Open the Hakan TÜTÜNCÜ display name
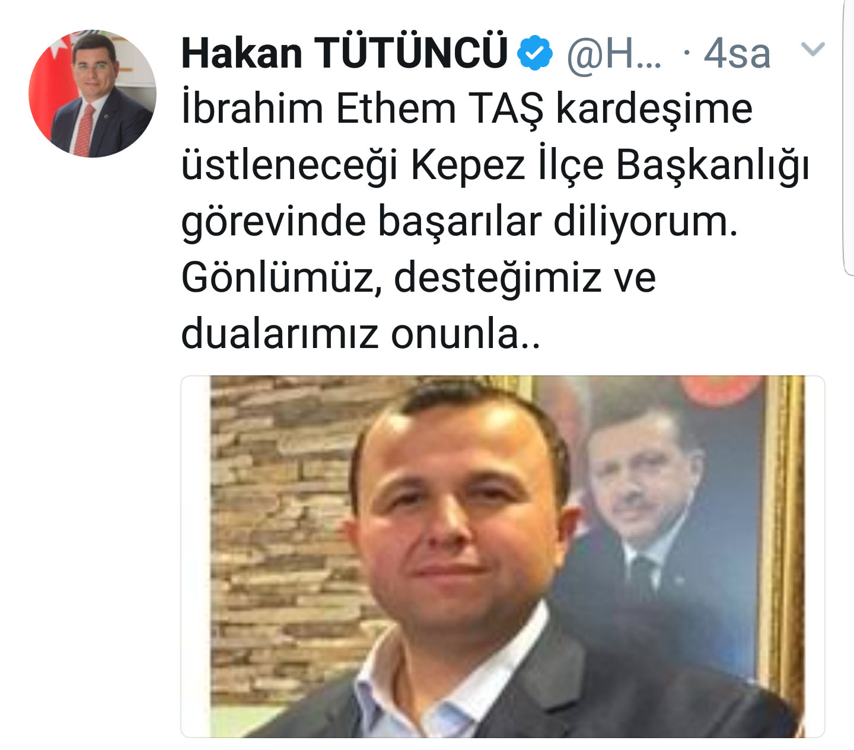 [x=344, y=52]
